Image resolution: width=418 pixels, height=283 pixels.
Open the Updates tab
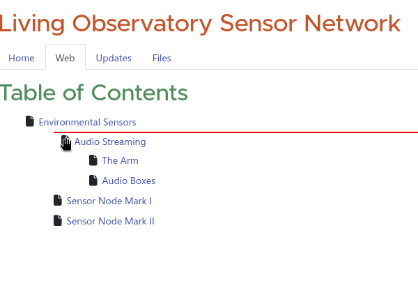pyautogui.click(x=114, y=58)
